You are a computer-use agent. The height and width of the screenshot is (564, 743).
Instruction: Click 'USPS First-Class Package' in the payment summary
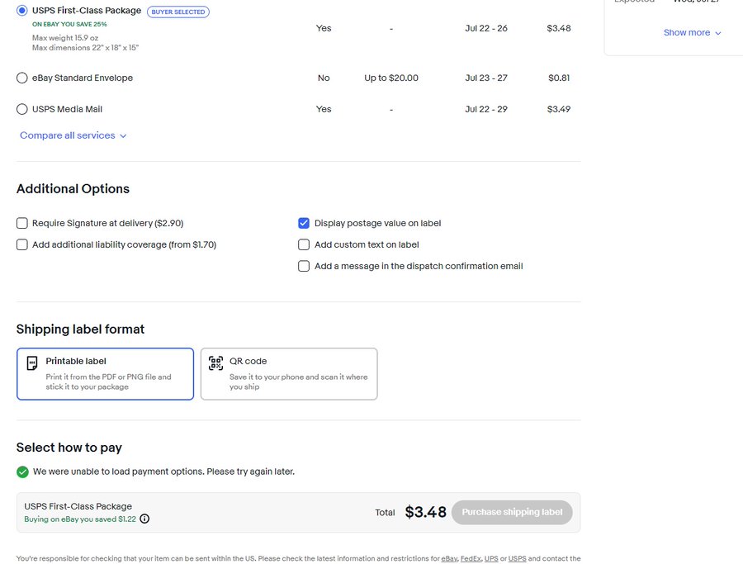click(x=78, y=506)
